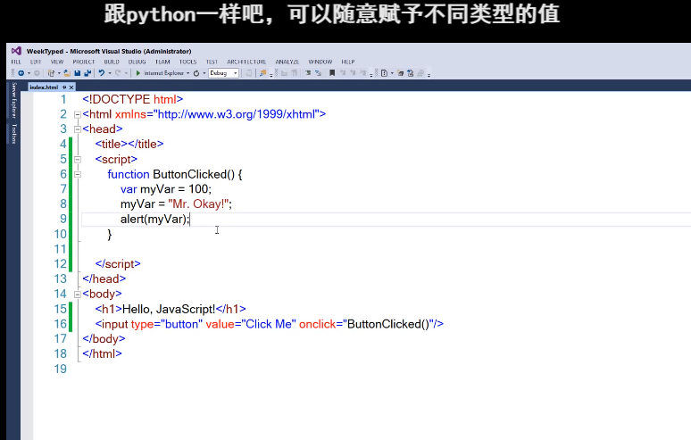Click the Redo toolbar icon
This screenshot has width=691, height=440.
tap(118, 73)
